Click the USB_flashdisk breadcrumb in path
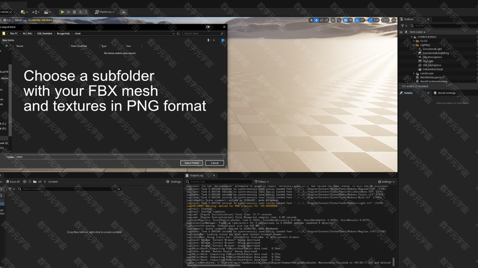Image resolution: width=478 pixels, height=268 pixels. tap(45, 33)
